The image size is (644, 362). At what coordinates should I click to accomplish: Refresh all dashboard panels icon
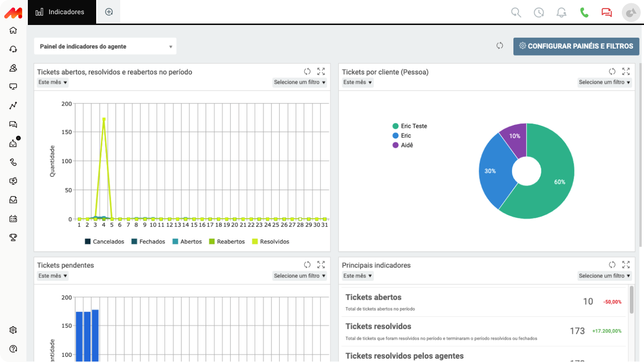[500, 46]
